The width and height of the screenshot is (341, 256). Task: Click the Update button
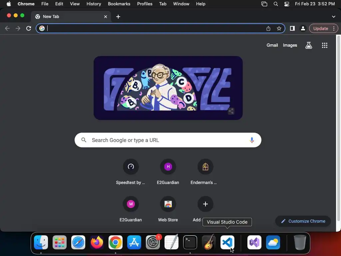[321, 29]
